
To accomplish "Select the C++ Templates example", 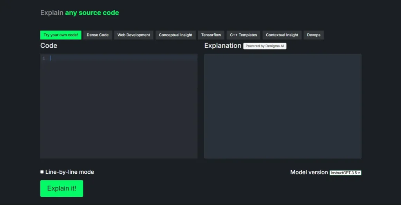I will pyautogui.click(x=244, y=35).
